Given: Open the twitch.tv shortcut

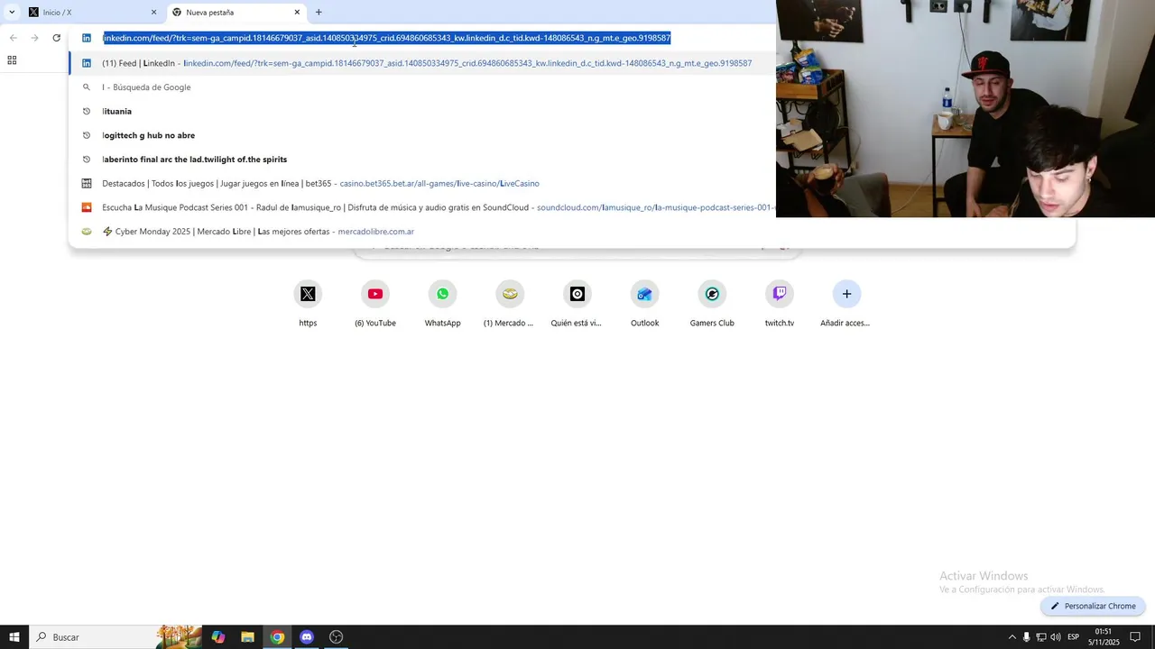Looking at the screenshot, I should tap(780, 304).
